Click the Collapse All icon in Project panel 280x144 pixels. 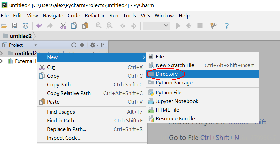82,45
